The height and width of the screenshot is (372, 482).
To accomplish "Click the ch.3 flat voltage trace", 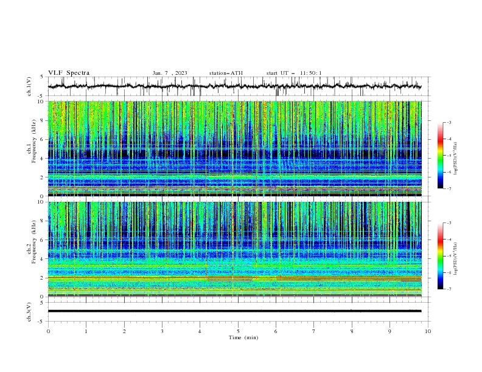I will point(234,311).
